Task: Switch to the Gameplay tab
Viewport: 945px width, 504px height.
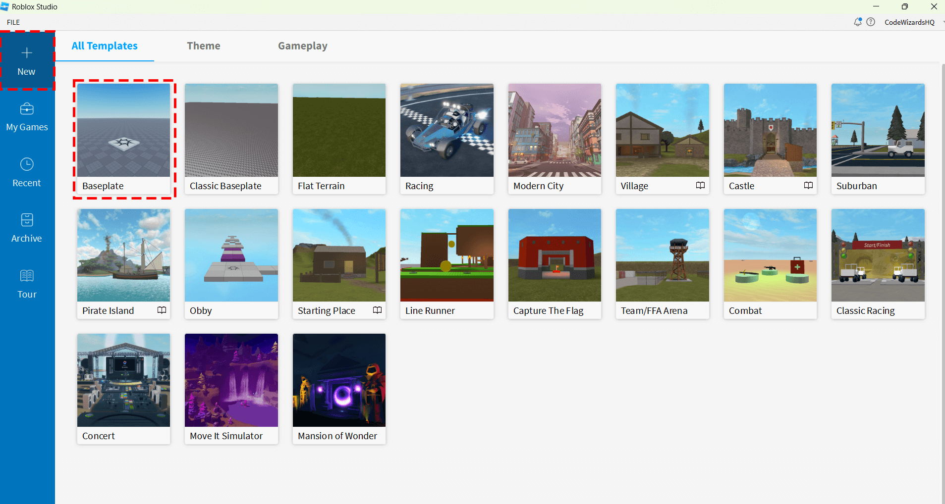Action: [302, 46]
